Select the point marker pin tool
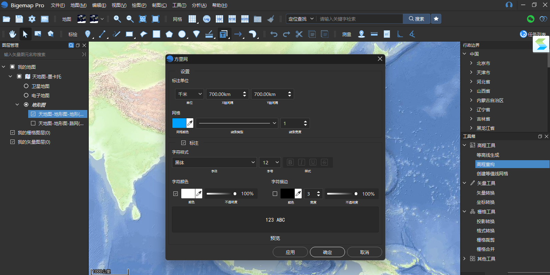550x275 pixels. tap(88, 34)
